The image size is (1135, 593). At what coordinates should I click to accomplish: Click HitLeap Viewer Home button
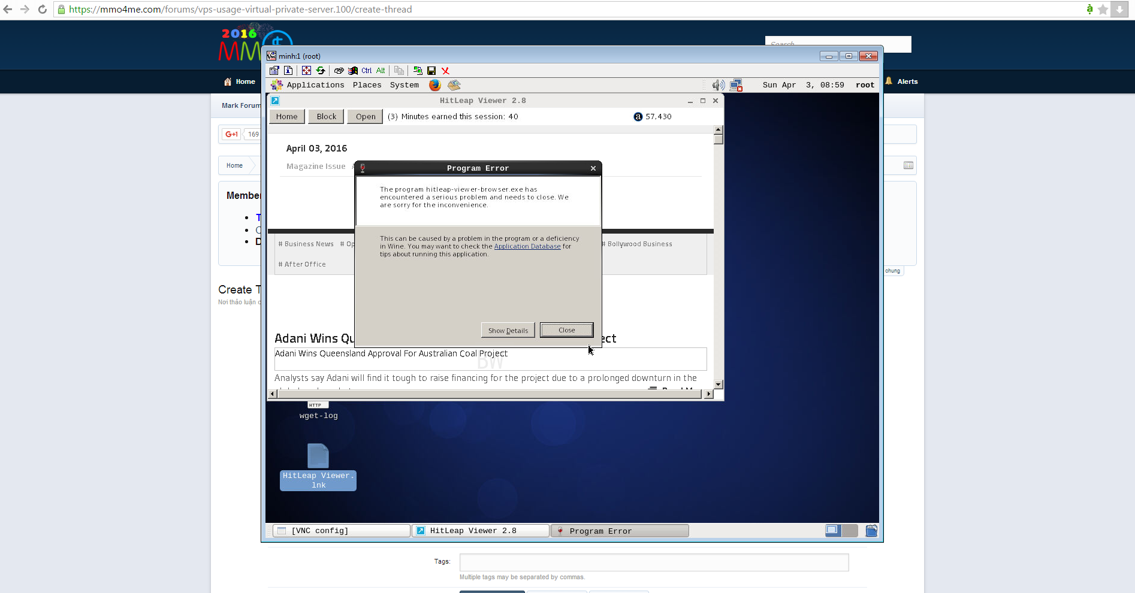pyautogui.click(x=287, y=116)
